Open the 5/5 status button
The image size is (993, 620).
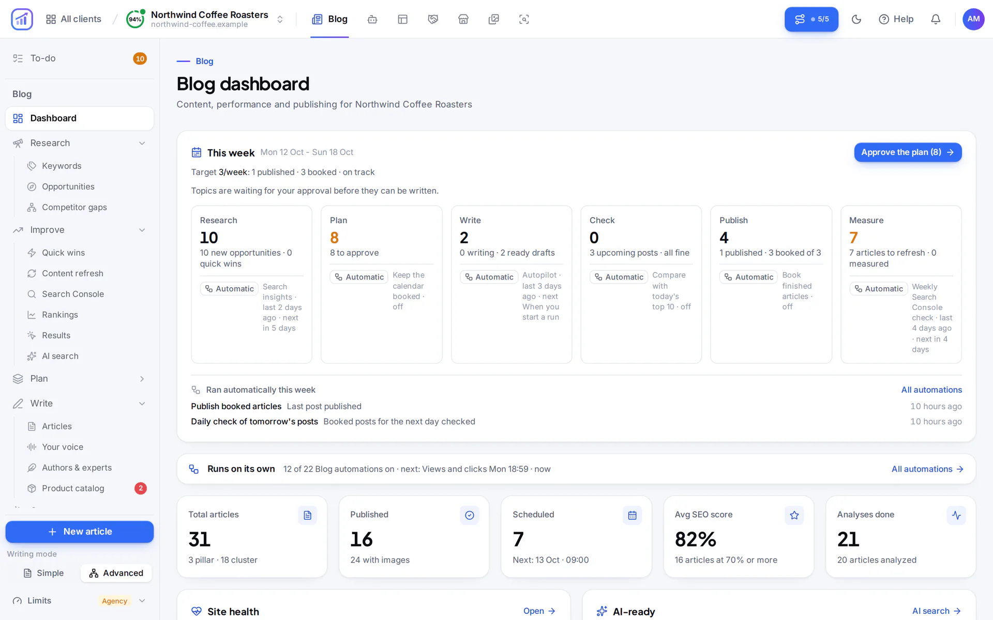click(811, 19)
